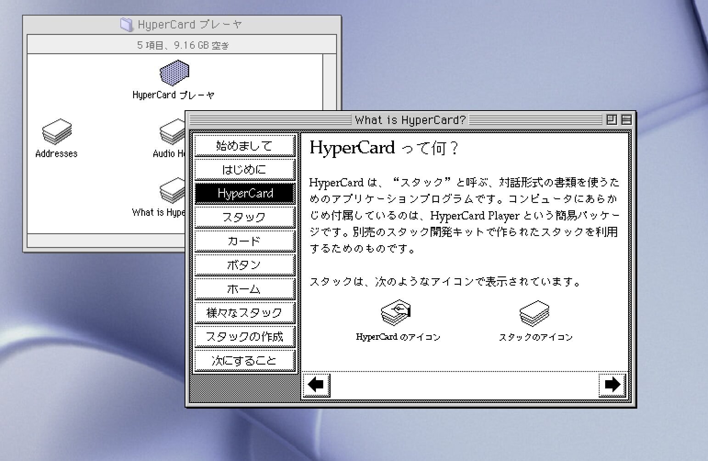The width and height of the screenshot is (708, 461).
Task: Click the horizontal scrollbar at the card bottom
Action: click(464, 386)
